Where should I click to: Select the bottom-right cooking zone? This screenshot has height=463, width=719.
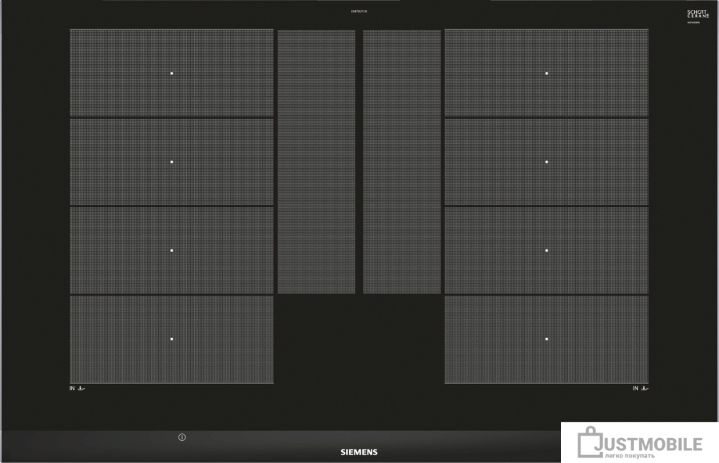(x=546, y=339)
